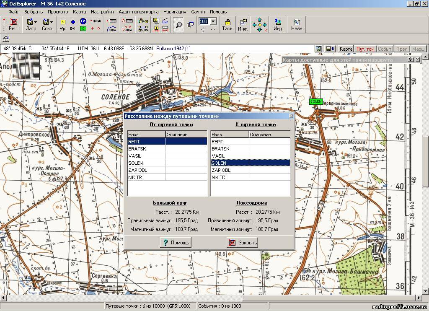Open the zoom level dropdown arrow

213,21
